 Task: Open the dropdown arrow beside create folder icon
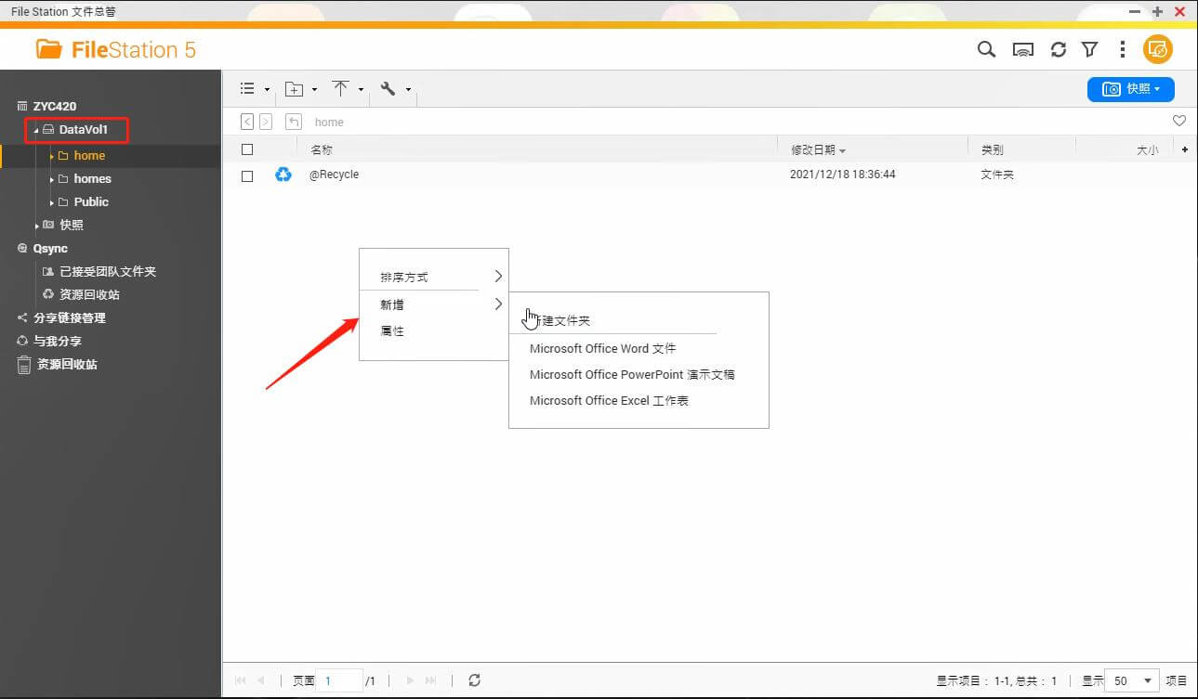click(314, 90)
